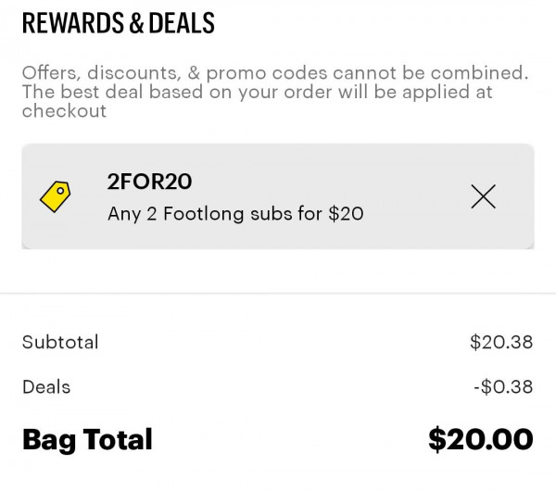The height and width of the screenshot is (491, 556).
Task: Select the 2FOR20 promo code title
Action: 149,182
